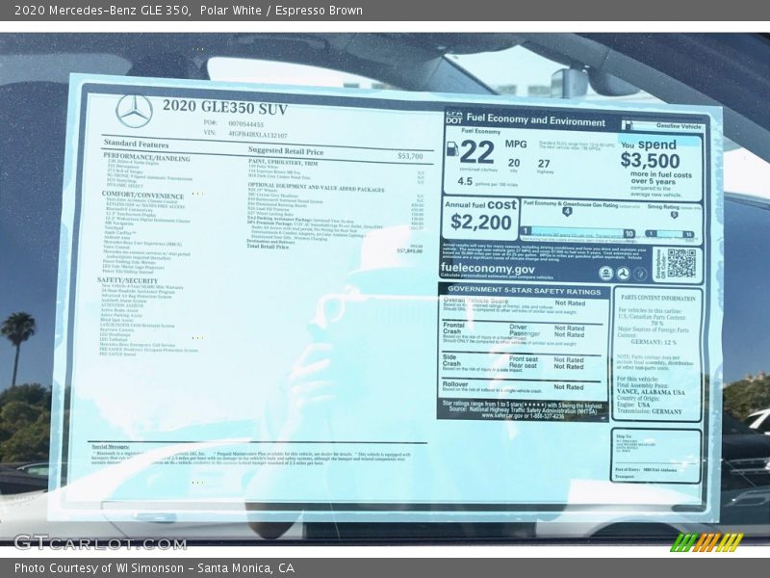Screen dimensions: 770x578
Task: Select the $57,895.00 total price
Action: click(x=410, y=250)
